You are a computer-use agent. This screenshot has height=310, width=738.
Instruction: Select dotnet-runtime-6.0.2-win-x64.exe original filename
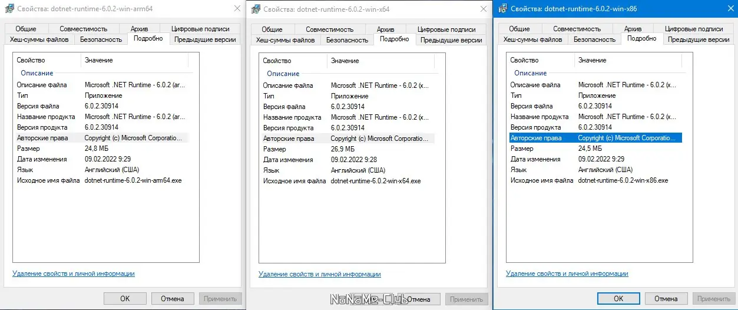[376, 181]
